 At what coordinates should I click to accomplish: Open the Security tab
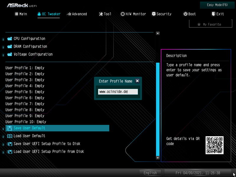point(162,14)
